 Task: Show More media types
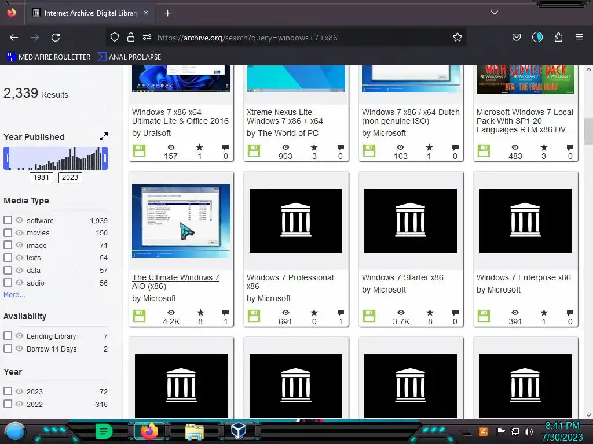pyautogui.click(x=14, y=295)
